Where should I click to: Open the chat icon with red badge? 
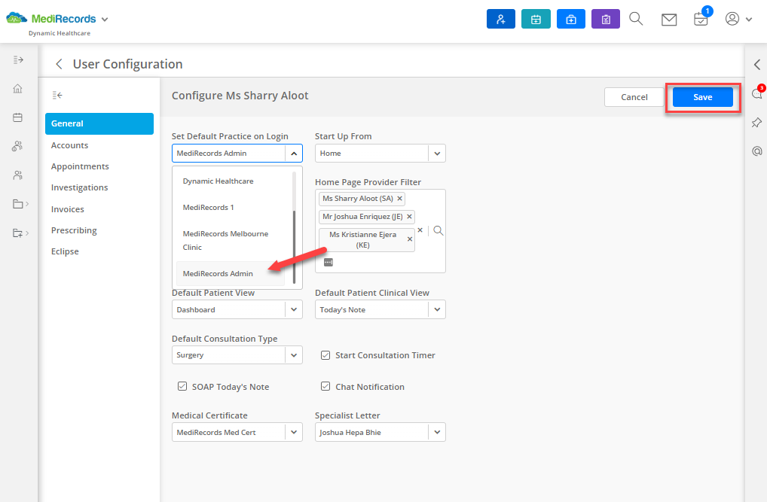coord(757,93)
